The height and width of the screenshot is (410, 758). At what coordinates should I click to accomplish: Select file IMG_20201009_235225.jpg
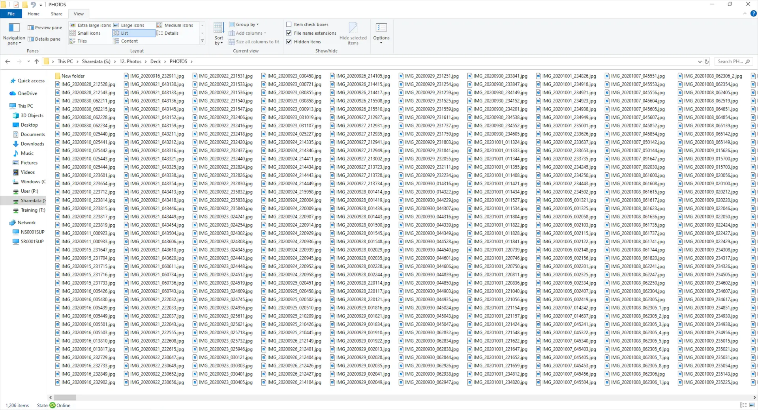[708, 382]
